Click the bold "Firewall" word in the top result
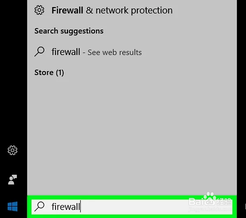Viewport: 246px width, 218px height. pyautogui.click(x=67, y=10)
